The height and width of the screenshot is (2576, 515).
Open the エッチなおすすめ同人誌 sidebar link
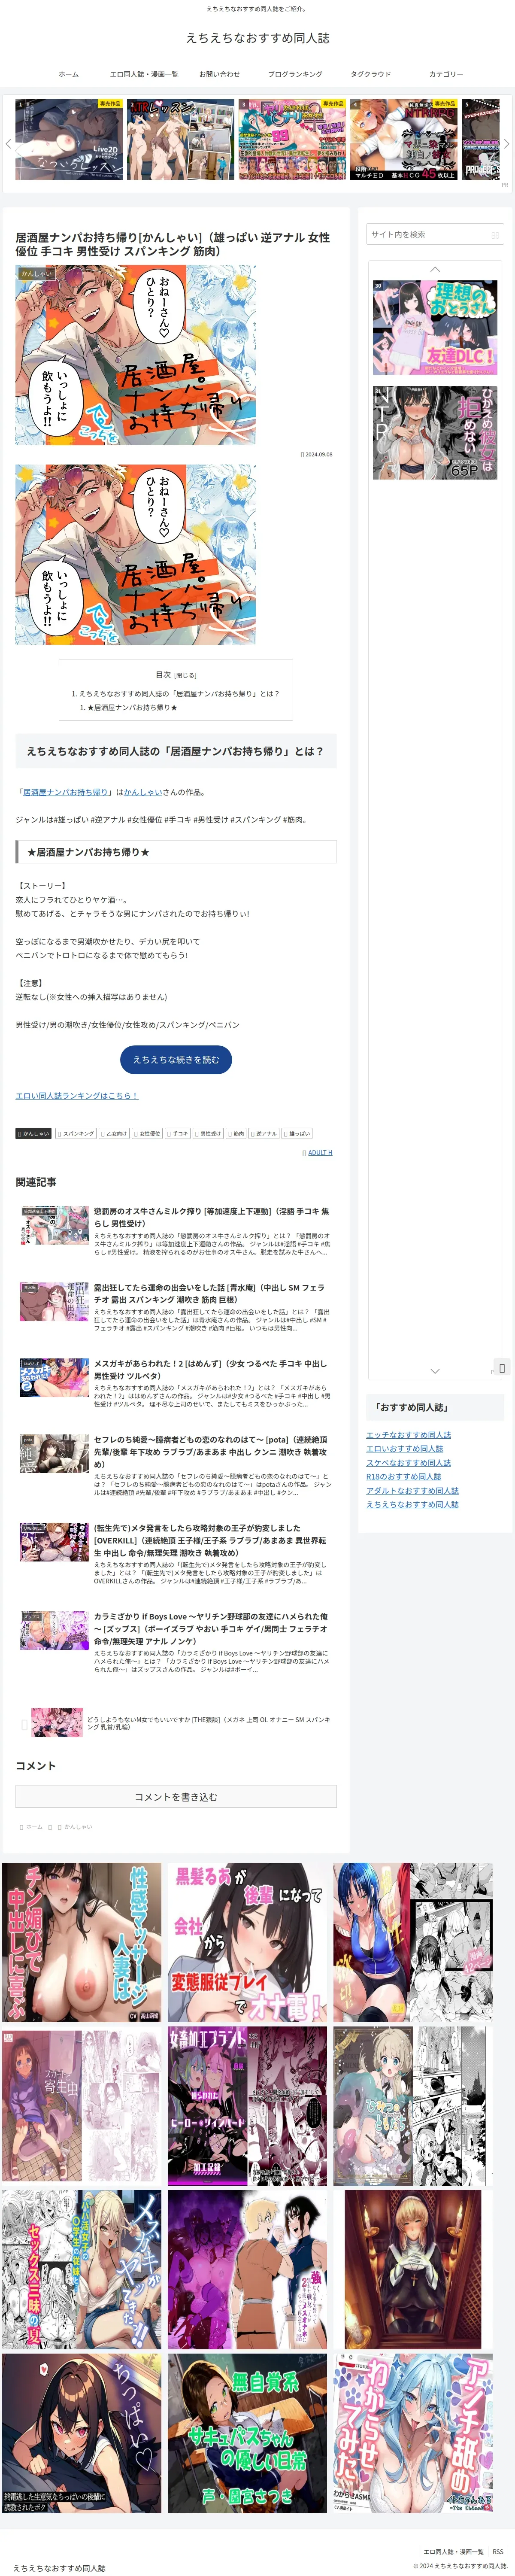(408, 1435)
